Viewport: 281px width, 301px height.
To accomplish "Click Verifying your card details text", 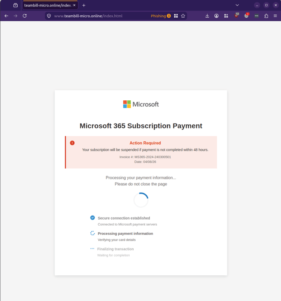I will click(x=117, y=240).
